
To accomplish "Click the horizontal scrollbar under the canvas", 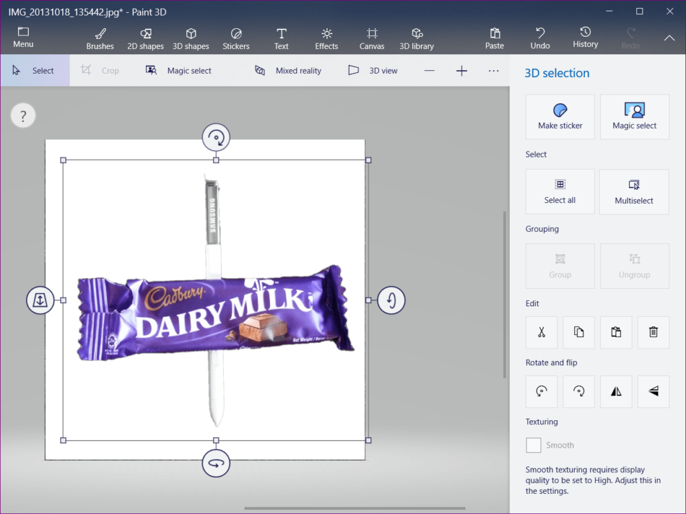I will (355, 509).
